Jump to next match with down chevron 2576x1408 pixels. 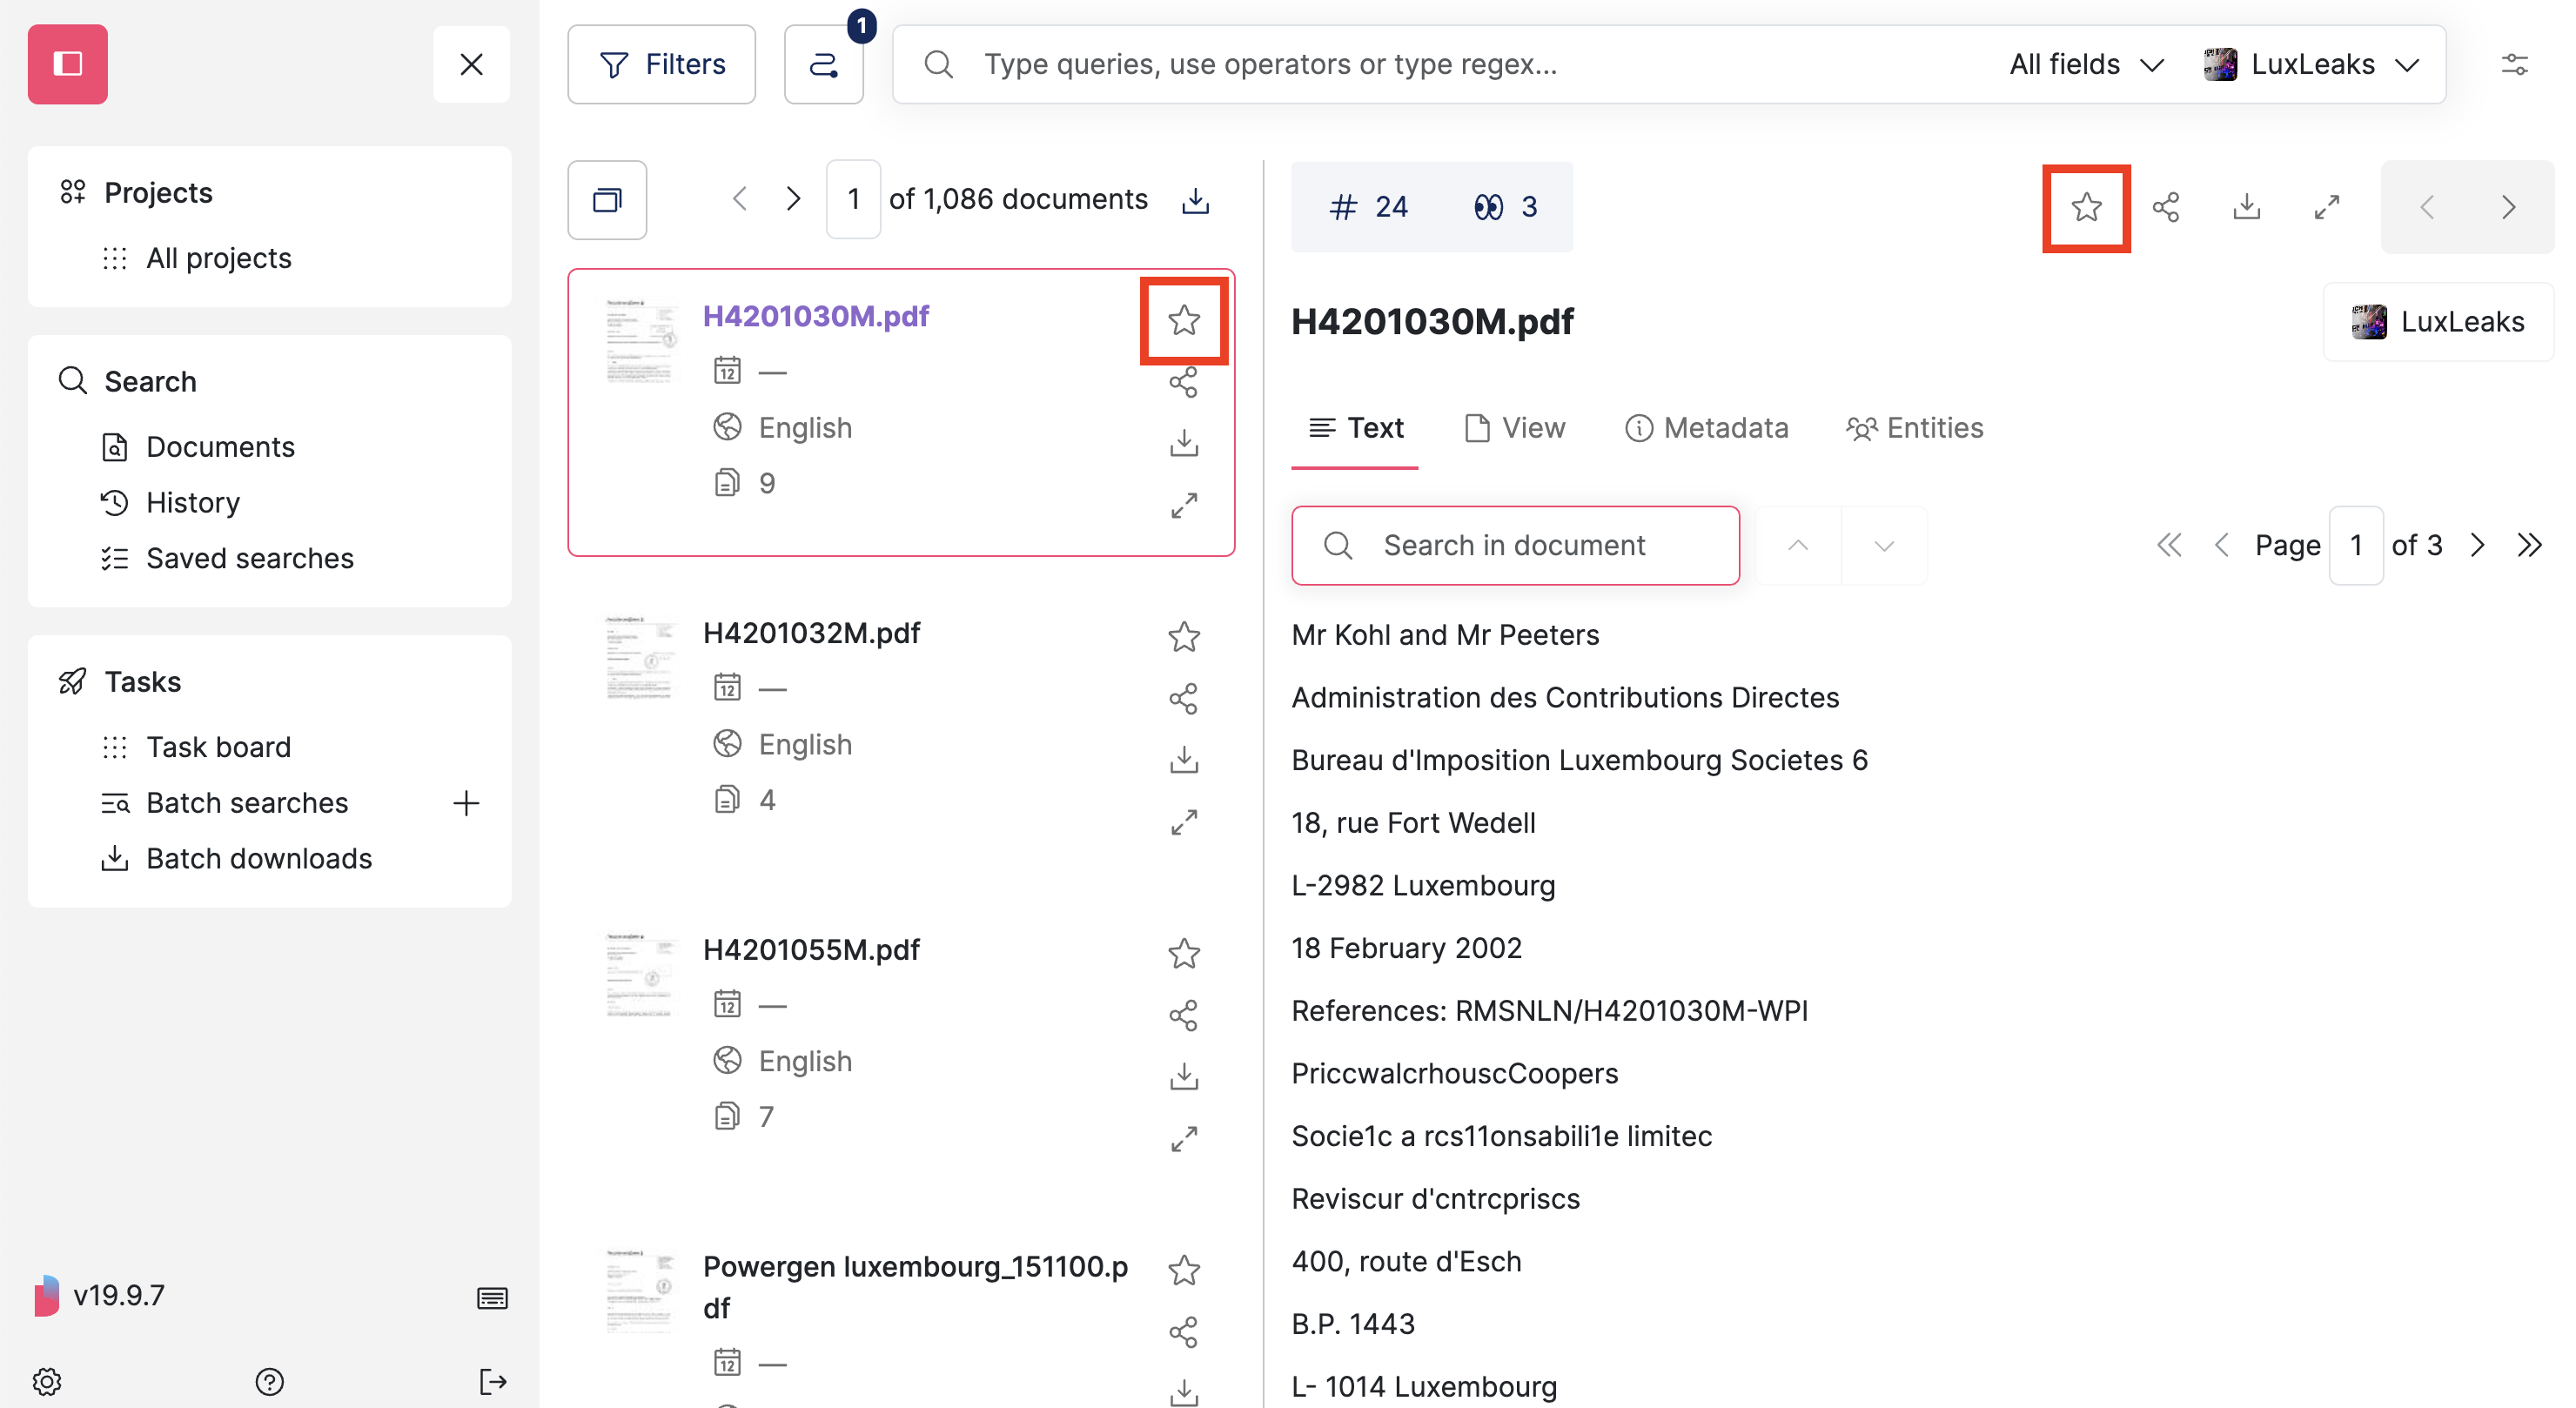pyautogui.click(x=1884, y=545)
